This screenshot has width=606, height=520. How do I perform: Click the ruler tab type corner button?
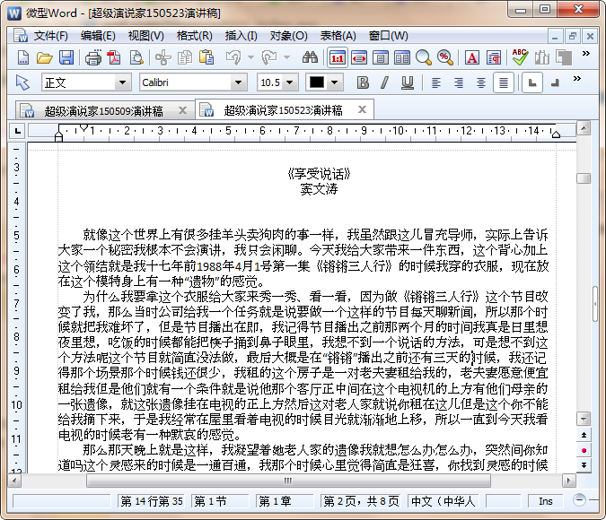[x=17, y=131]
